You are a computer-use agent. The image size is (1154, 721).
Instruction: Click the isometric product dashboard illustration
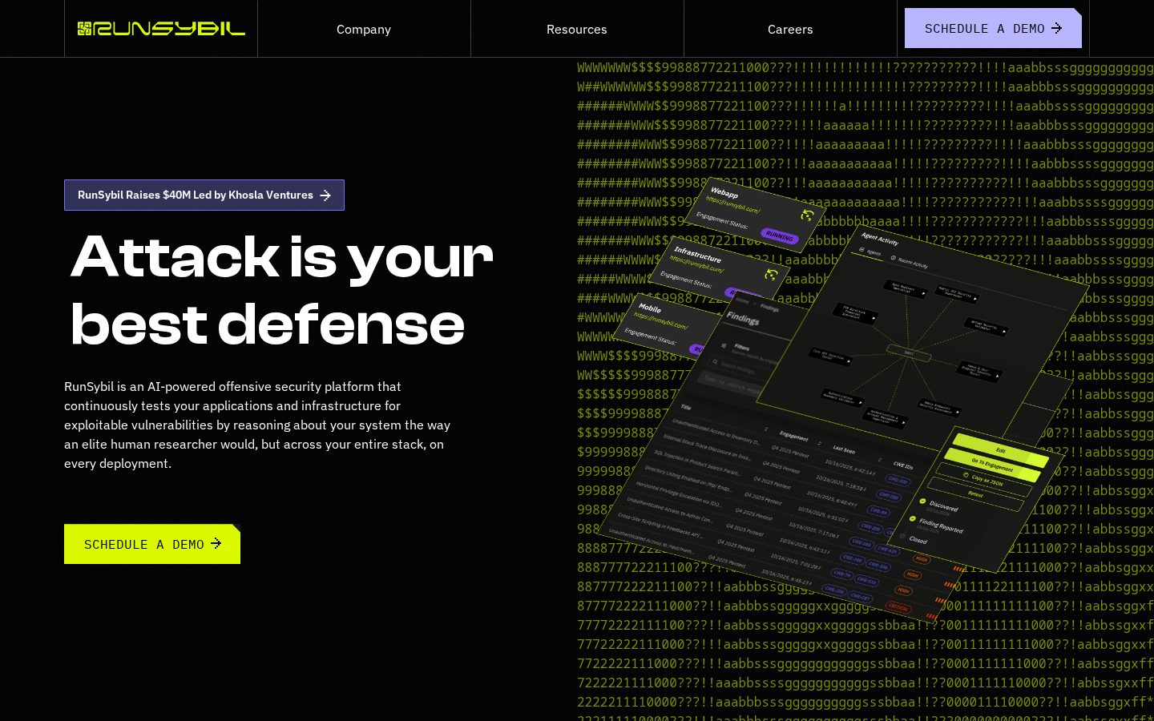[x=841, y=401]
